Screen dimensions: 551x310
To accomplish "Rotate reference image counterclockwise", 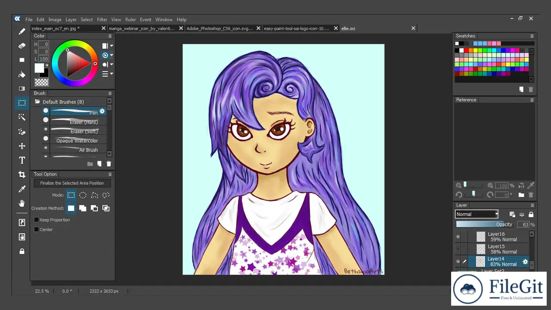I will pos(459,195).
